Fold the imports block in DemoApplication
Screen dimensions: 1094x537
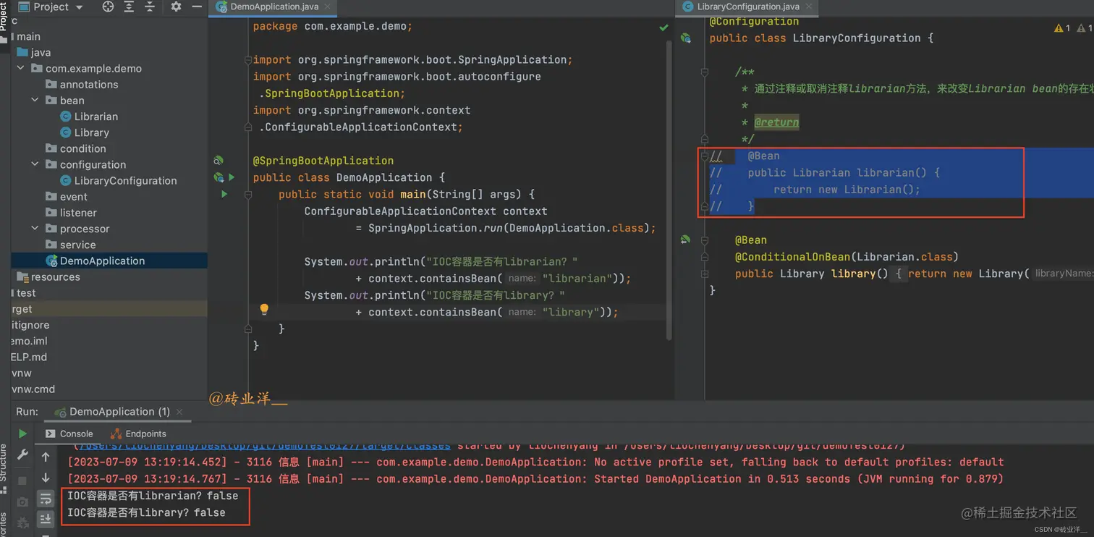248,60
